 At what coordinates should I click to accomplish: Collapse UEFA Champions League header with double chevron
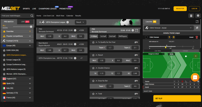tap(40, 22)
